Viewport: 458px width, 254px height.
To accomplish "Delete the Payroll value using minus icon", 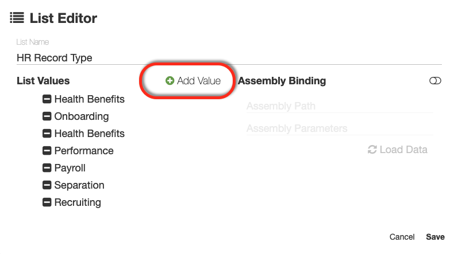I will [47, 168].
